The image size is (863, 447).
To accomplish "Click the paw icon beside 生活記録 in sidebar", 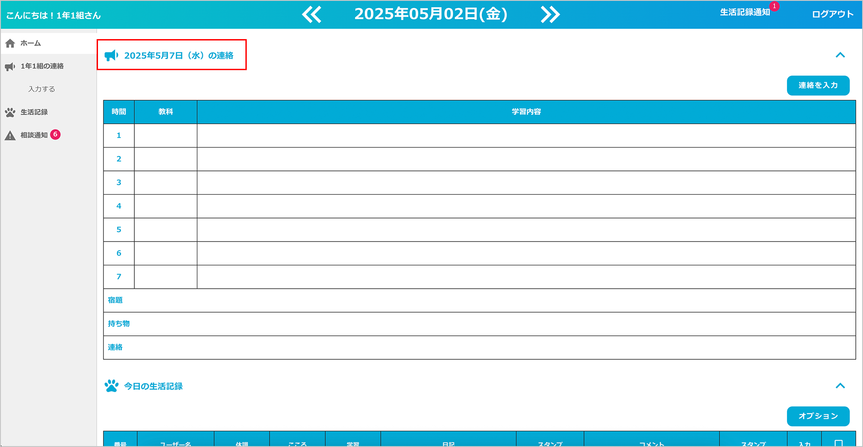I will tap(10, 112).
